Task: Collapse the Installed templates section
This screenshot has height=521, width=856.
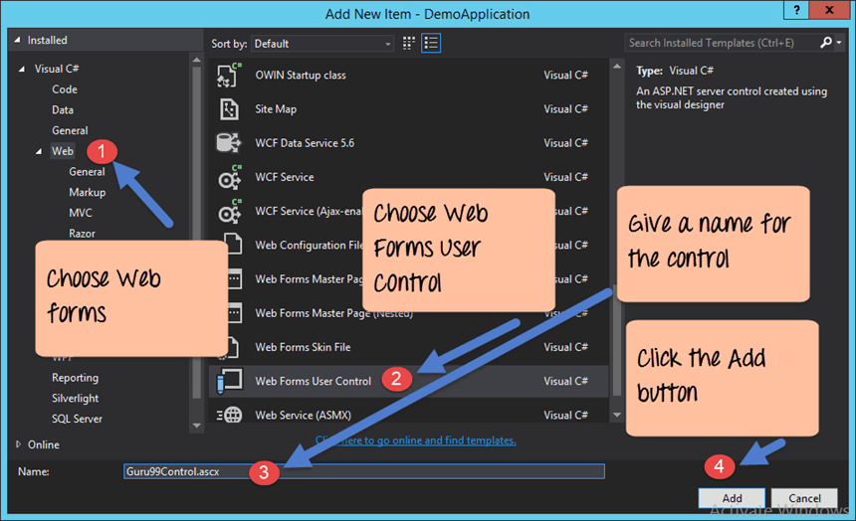Action: 17,41
